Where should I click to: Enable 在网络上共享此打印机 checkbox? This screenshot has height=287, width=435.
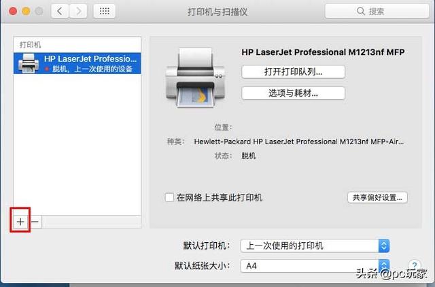point(169,197)
